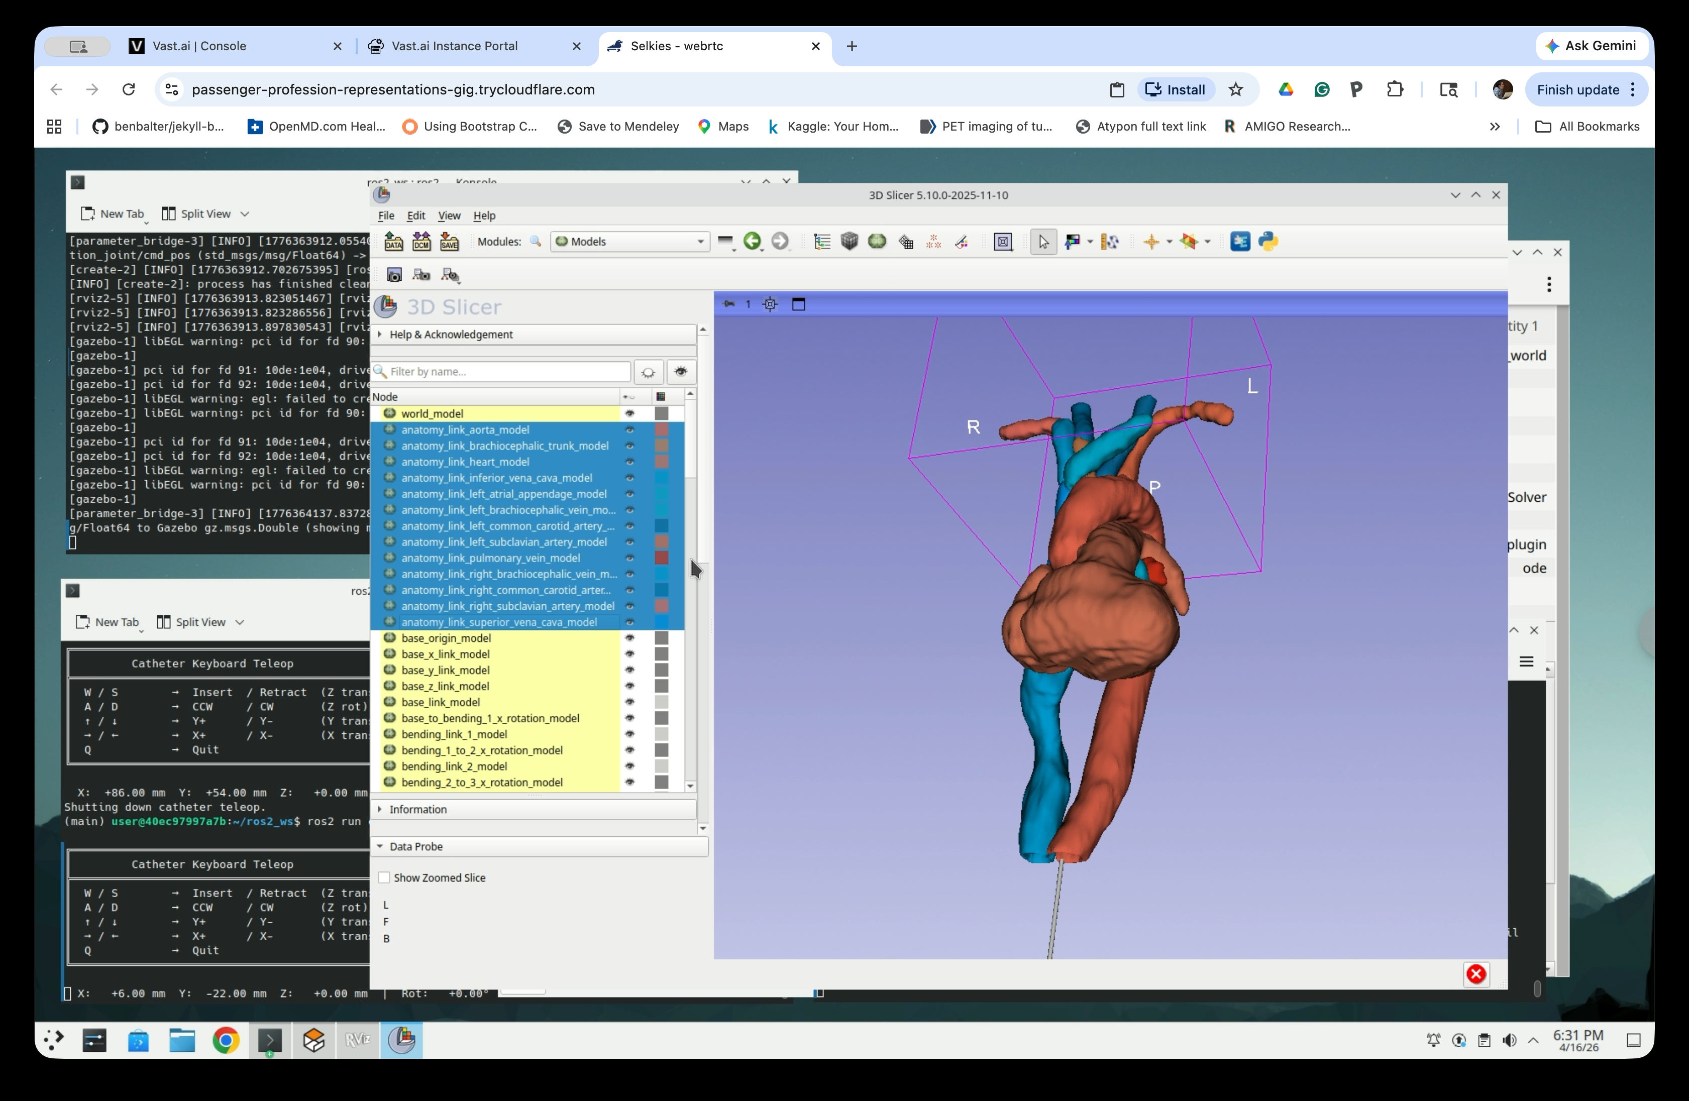This screenshot has height=1101, width=1689.
Task: Open the Modules selection dropdown
Action: point(629,241)
